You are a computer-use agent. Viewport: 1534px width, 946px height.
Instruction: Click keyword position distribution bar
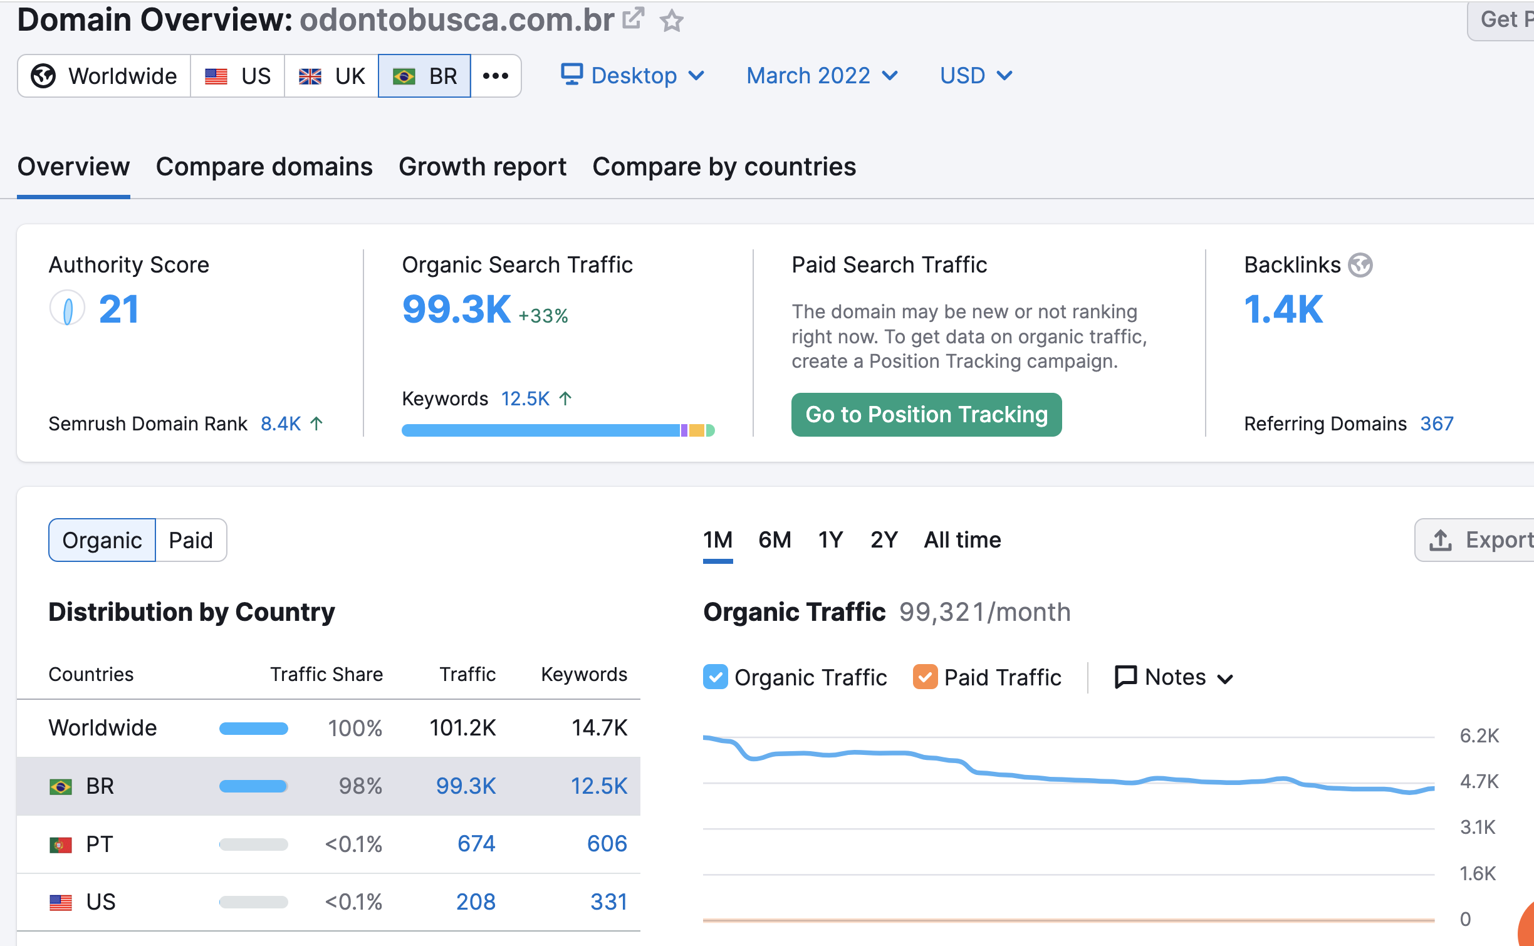coord(558,430)
